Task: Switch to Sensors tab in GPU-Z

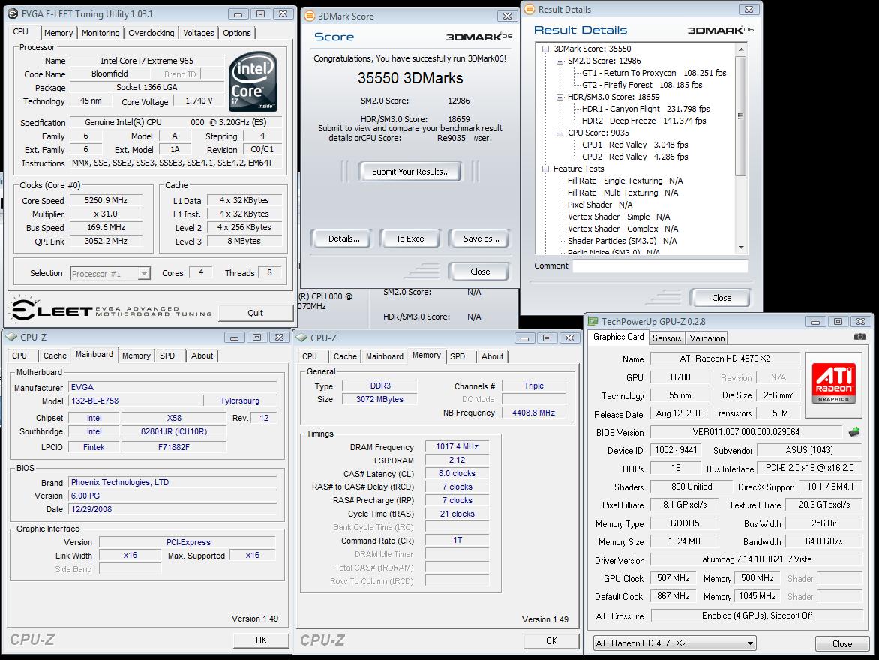Action: [x=667, y=338]
